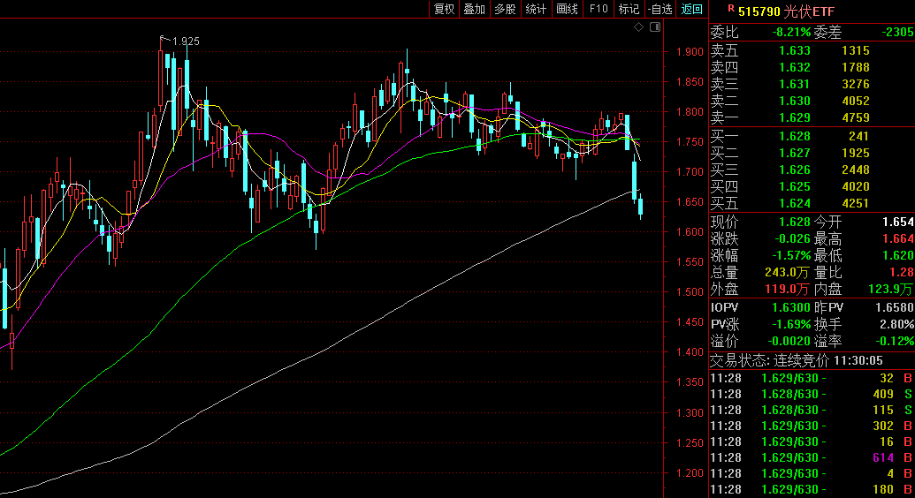Toggle the side panel layout icon
This screenshot has width=915, height=498.
(655, 26)
